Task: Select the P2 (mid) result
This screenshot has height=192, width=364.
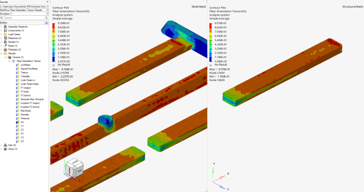Action: coord(25,92)
